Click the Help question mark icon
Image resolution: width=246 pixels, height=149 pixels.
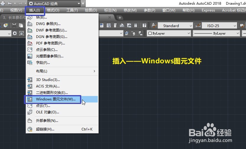(x=144, y=25)
